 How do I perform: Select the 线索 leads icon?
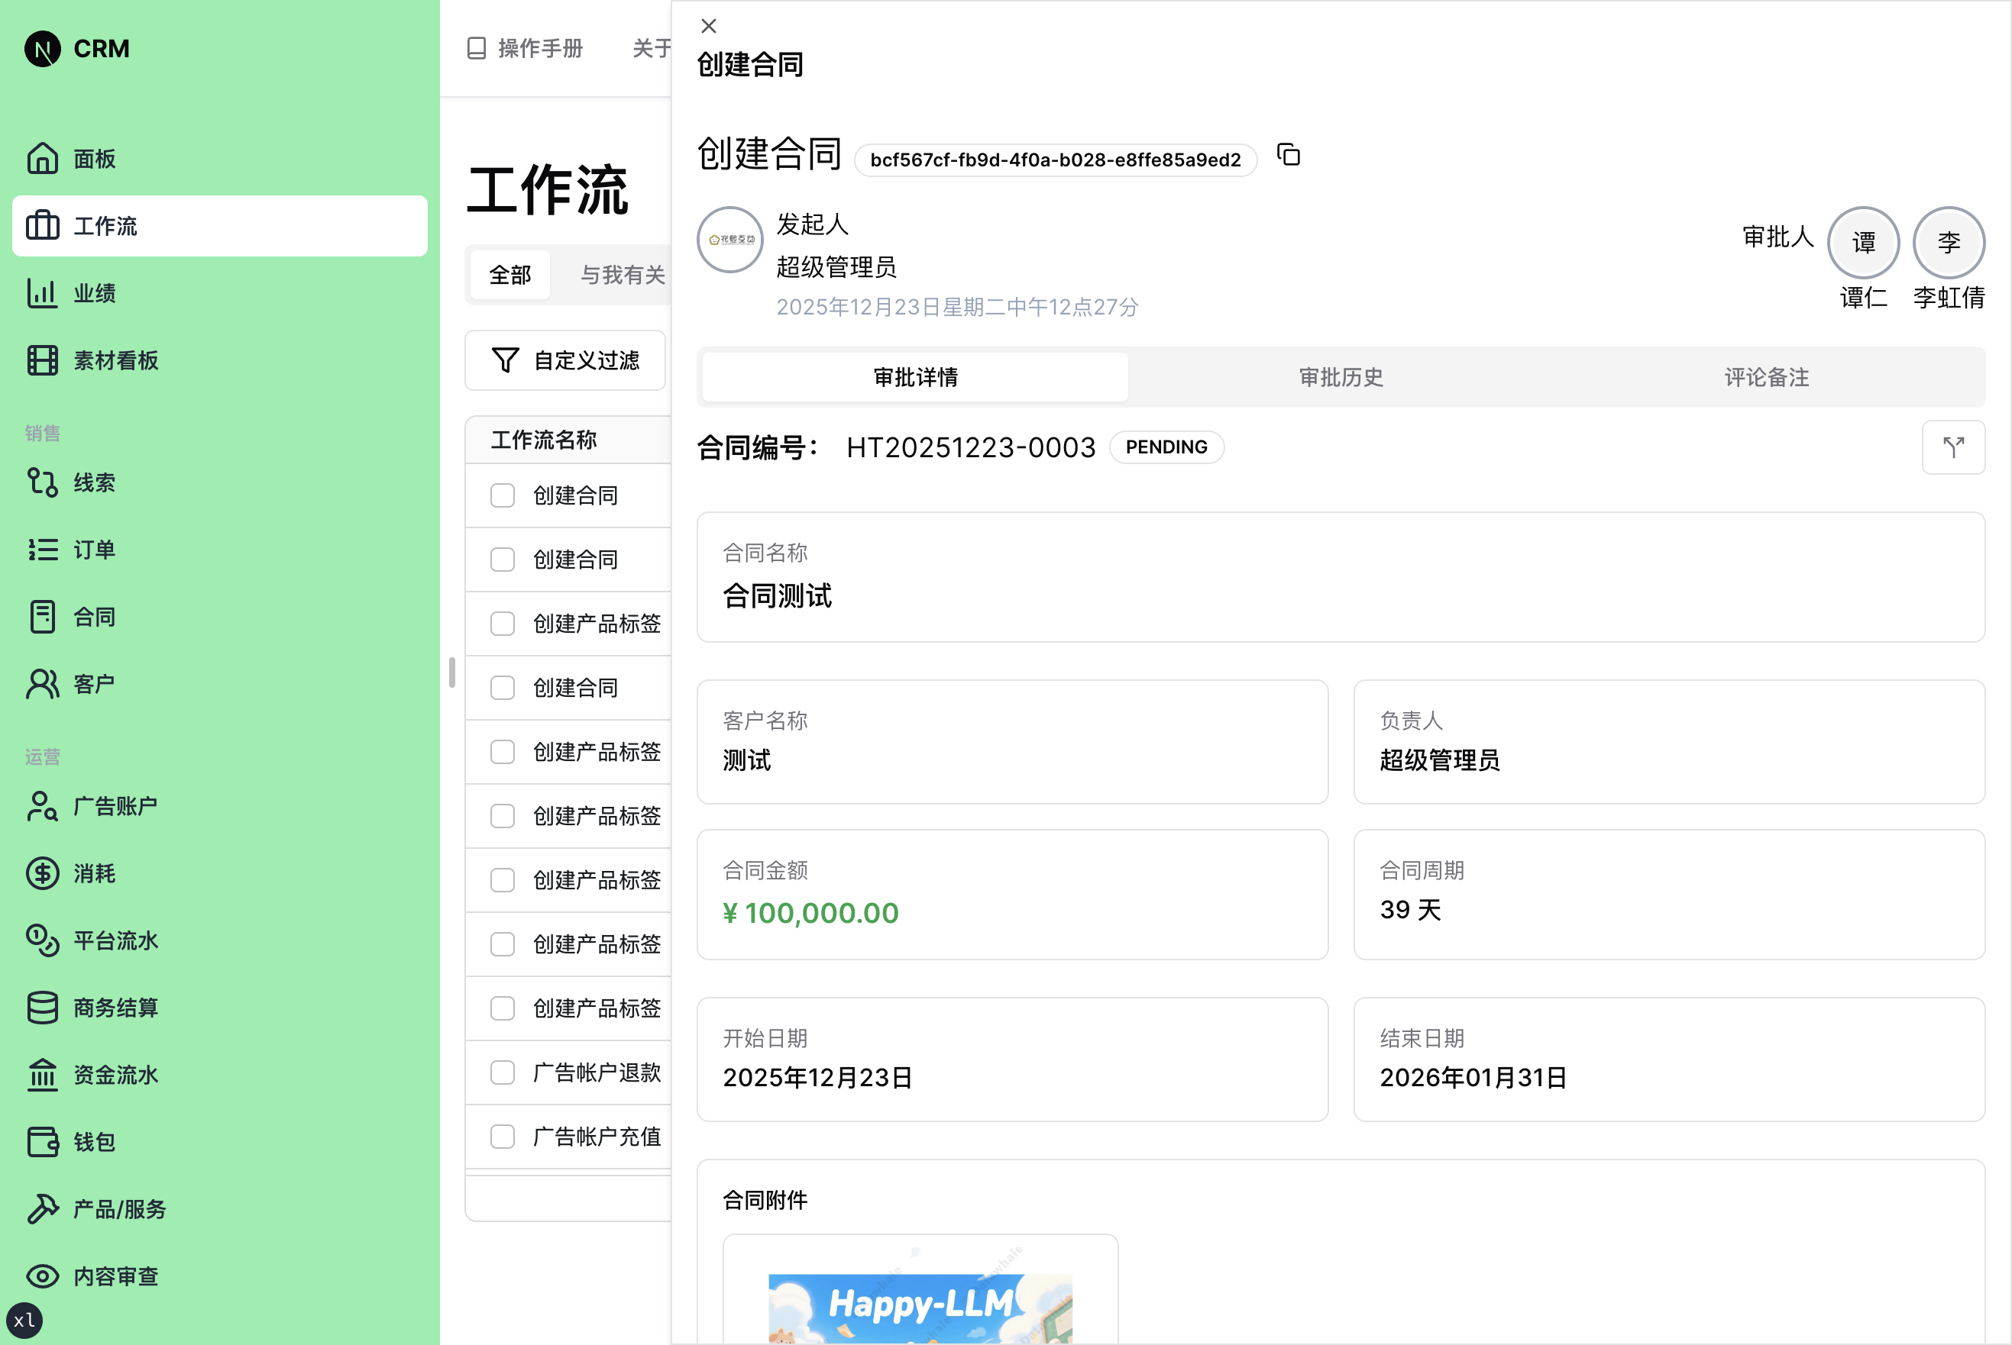(42, 482)
